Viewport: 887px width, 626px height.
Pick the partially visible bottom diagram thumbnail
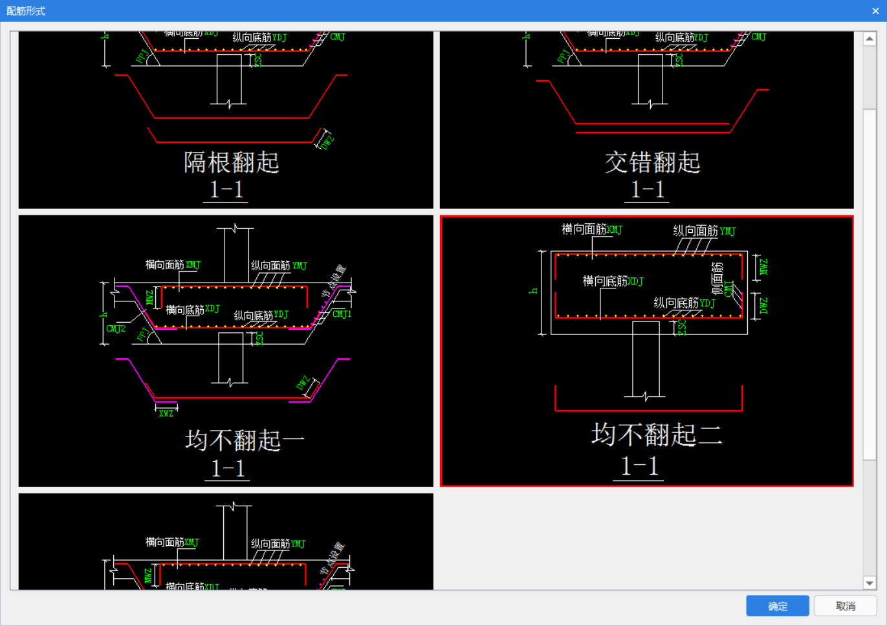[x=226, y=541]
